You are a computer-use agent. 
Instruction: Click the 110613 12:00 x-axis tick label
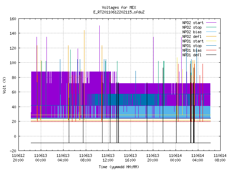pos(108,158)
